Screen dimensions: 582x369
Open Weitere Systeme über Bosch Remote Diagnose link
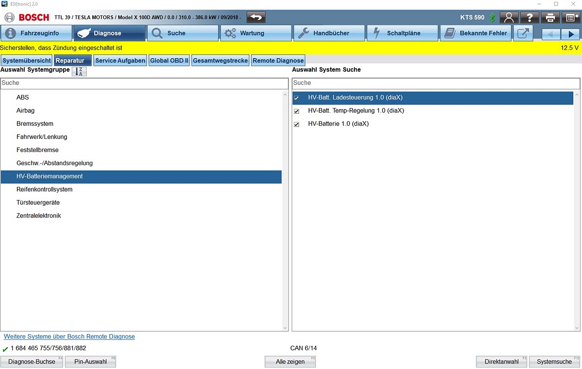(x=69, y=337)
